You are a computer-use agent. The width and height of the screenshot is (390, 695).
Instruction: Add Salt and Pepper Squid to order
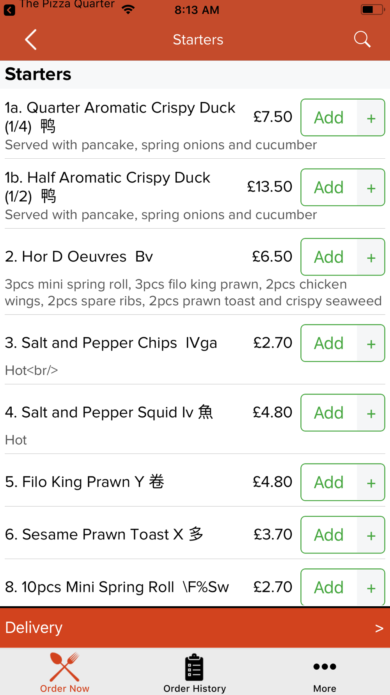(329, 413)
